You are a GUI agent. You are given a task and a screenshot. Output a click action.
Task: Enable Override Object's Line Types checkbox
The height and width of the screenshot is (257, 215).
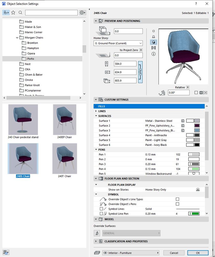coord(177,199)
